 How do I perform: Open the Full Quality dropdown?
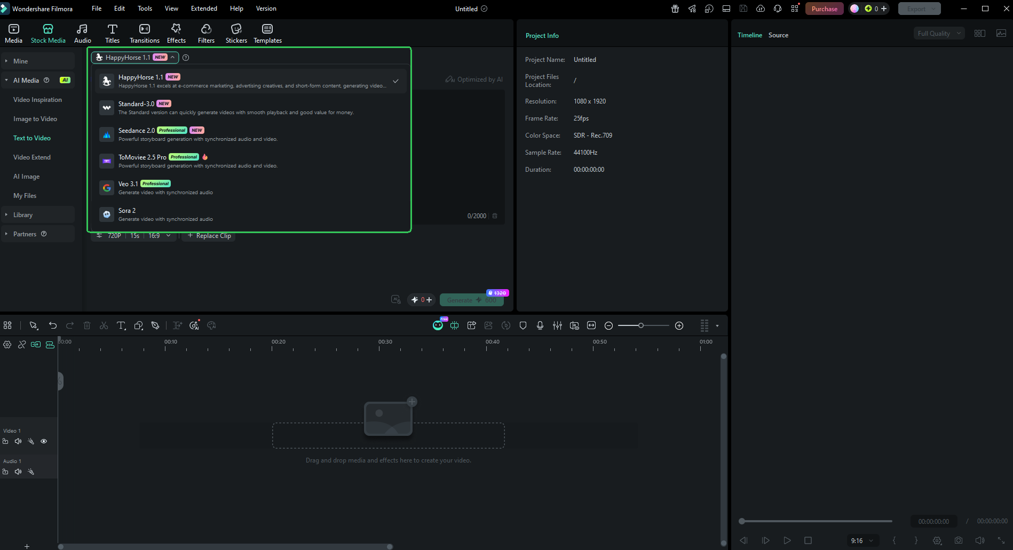939,34
